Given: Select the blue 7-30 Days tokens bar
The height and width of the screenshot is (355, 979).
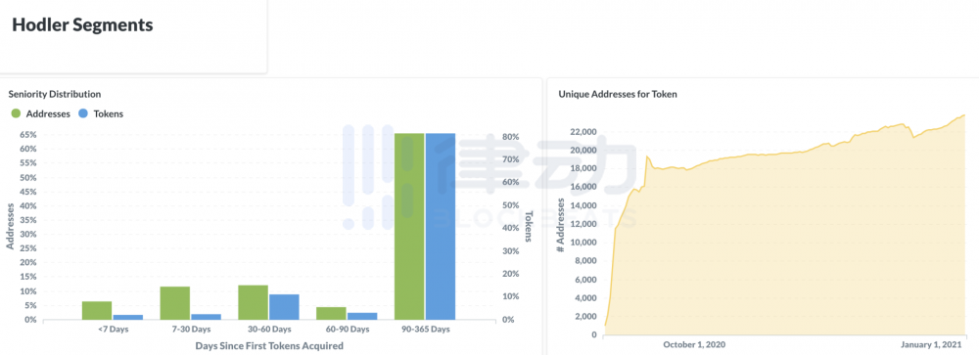Looking at the screenshot, I should pyautogui.click(x=206, y=317).
